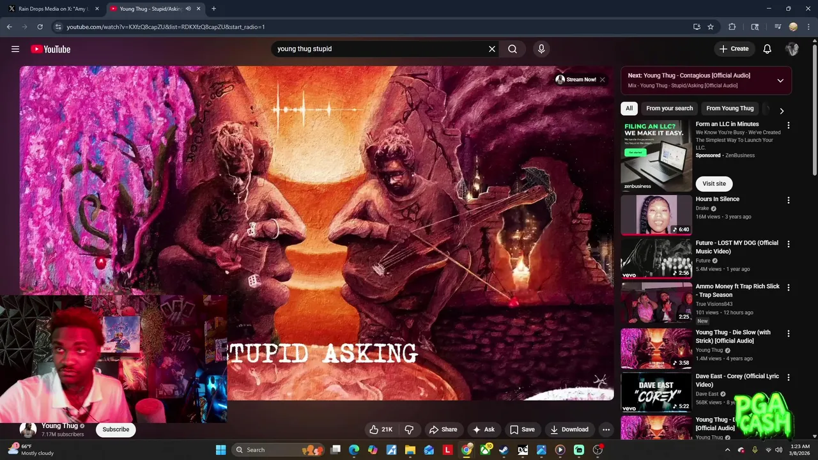Collapse the Next up mix queue chevron
818x460 pixels.
click(780, 80)
